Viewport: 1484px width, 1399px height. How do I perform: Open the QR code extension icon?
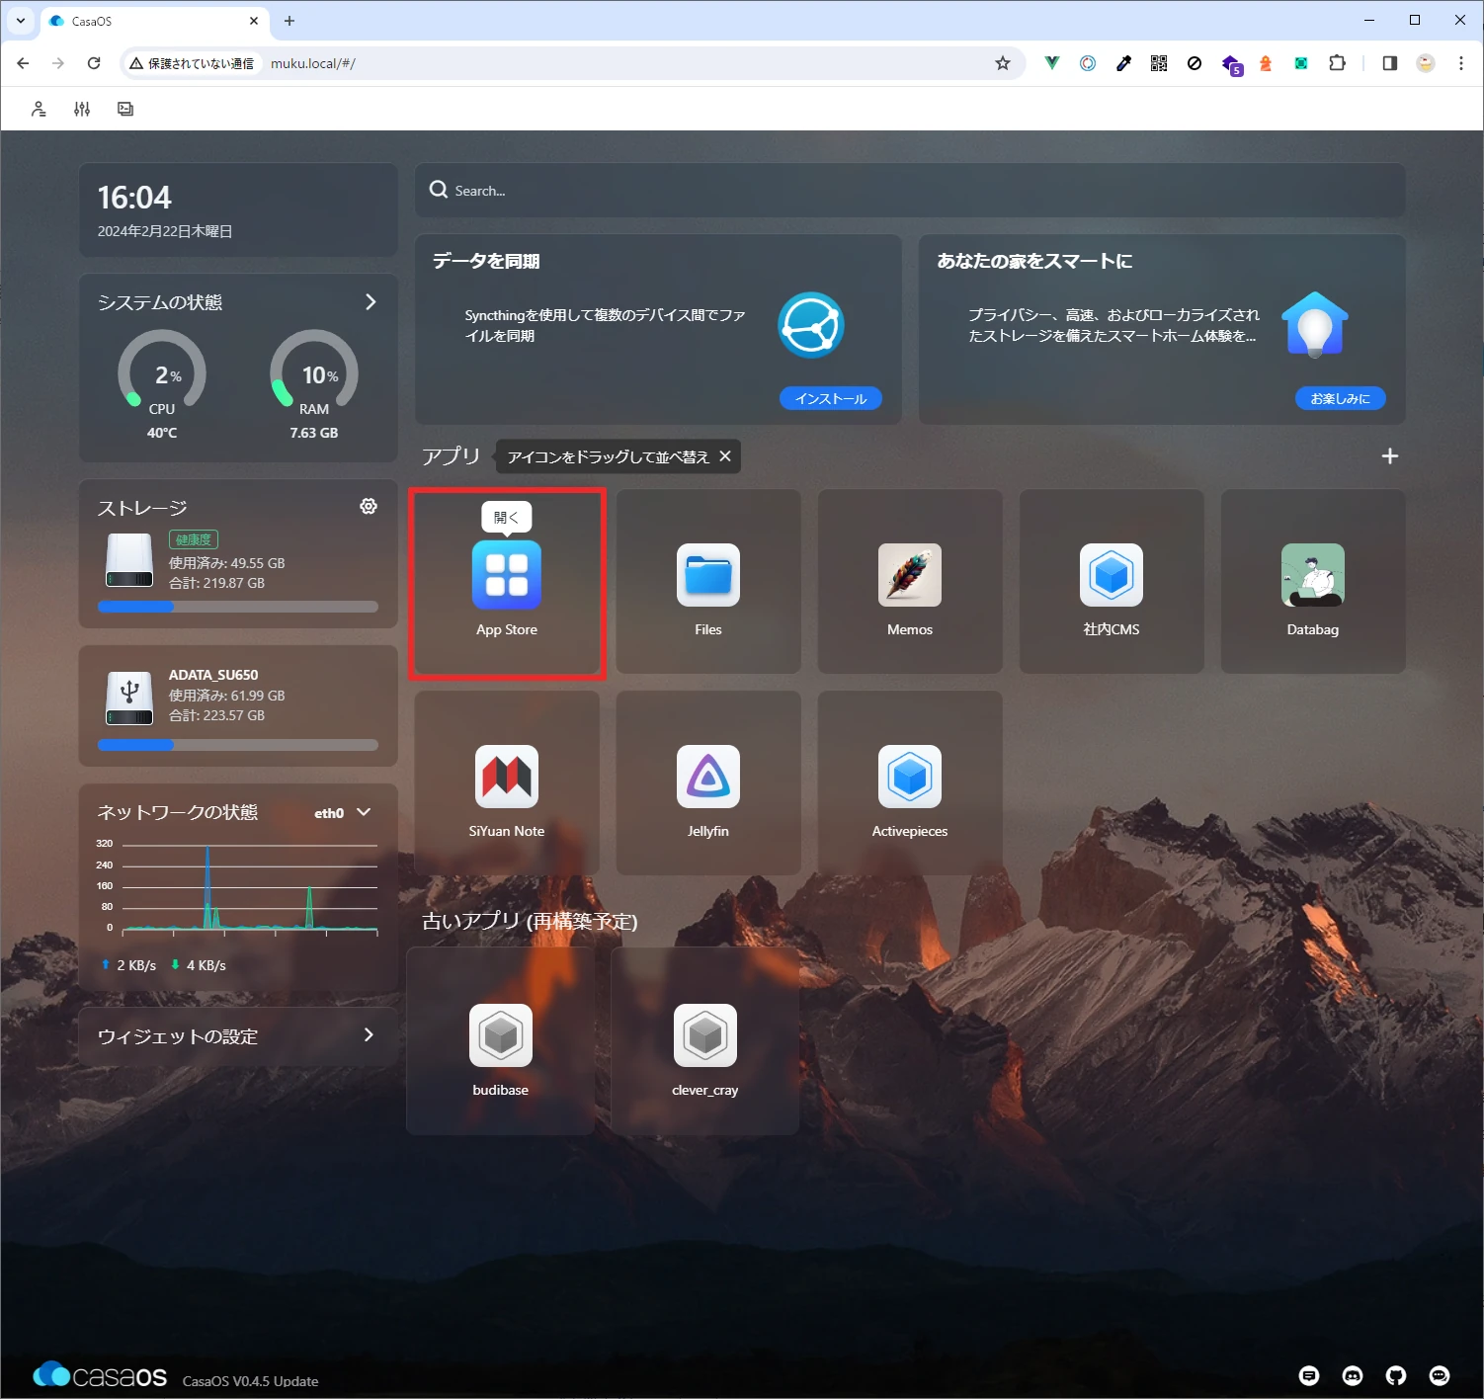1159,63
